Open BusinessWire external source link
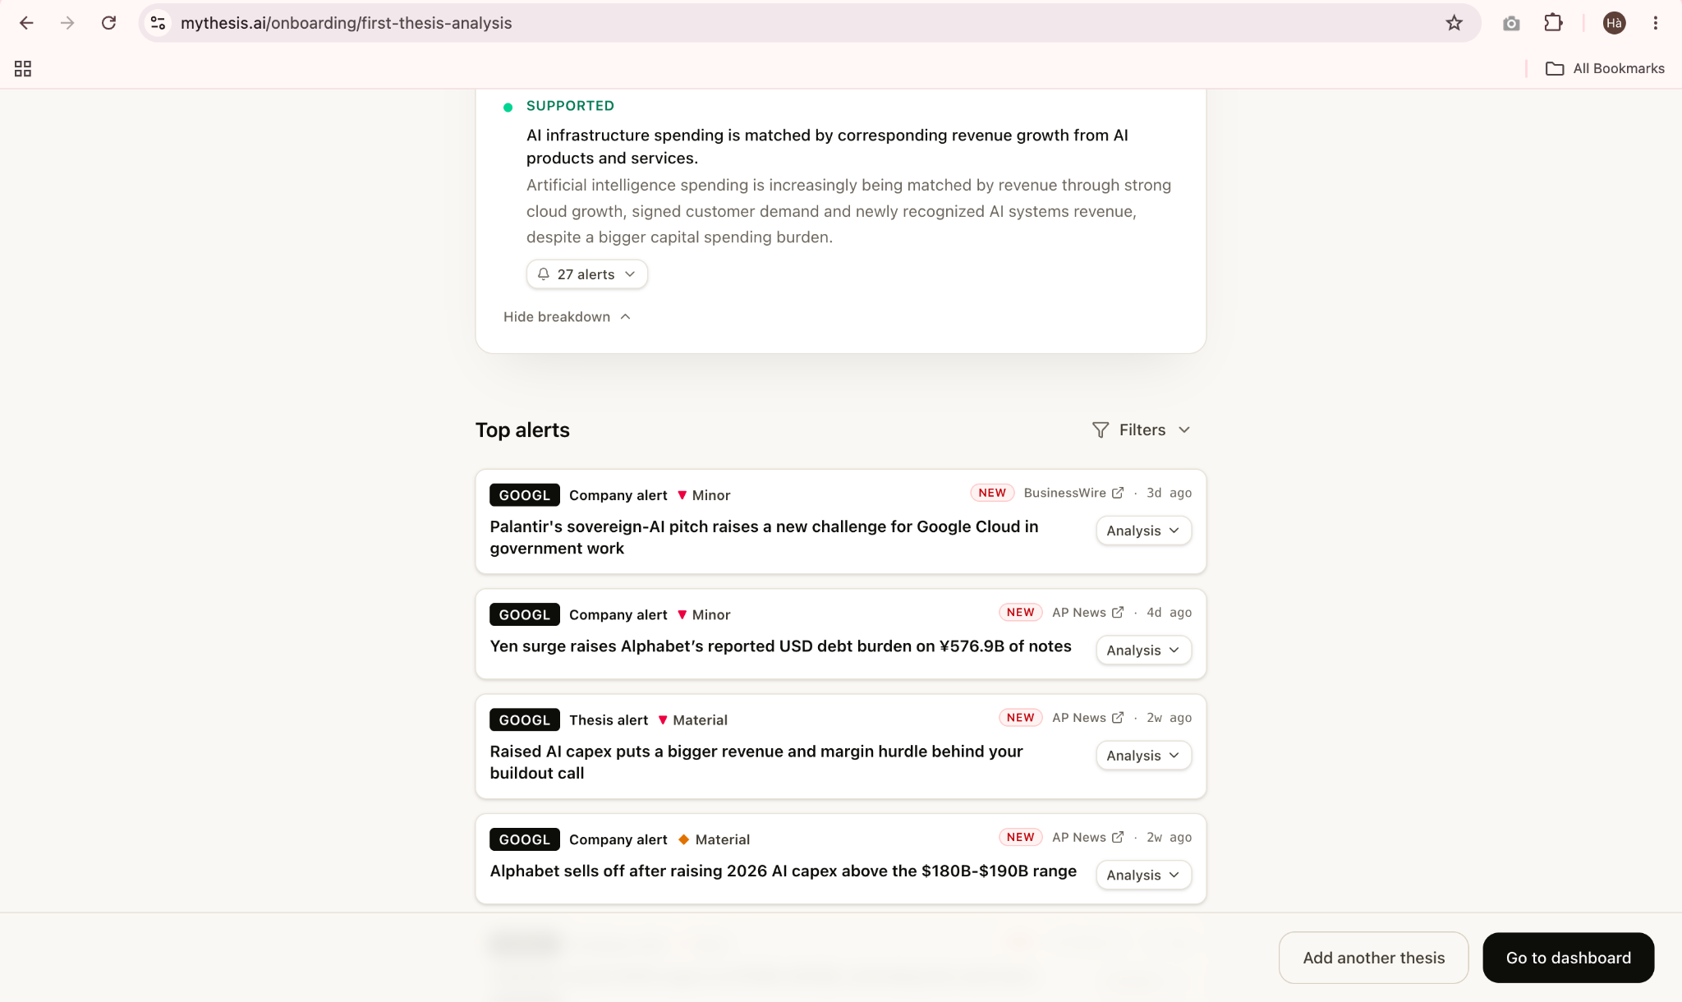The width and height of the screenshot is (1682, 1002). point(1073,493)
